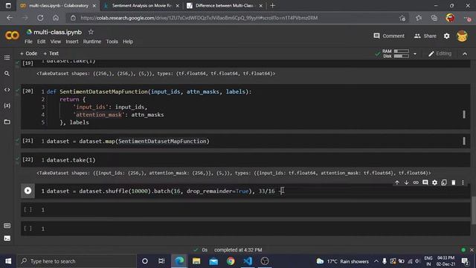
Task: Open command palette sidebar icon
Action: (7, 226)
